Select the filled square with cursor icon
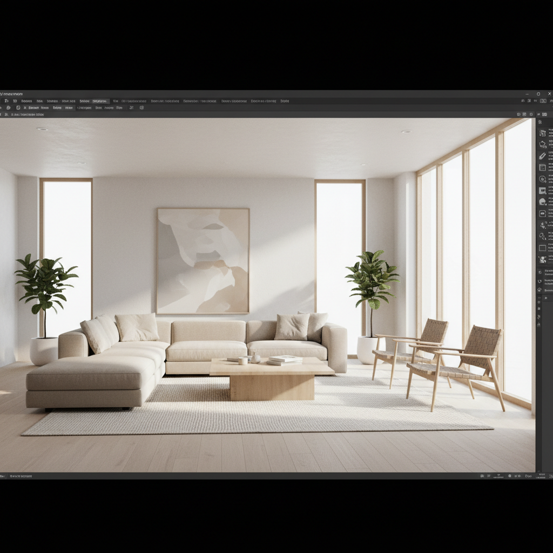The image size is (553, 553). point(542,191)
